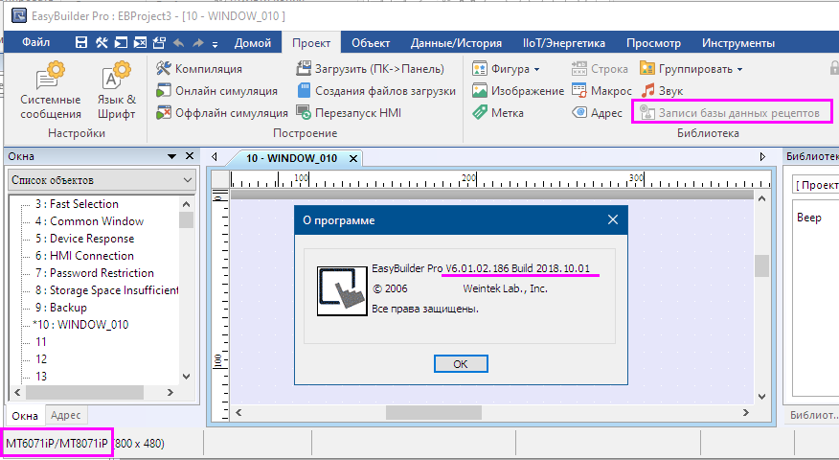Select 6 : HMI Connection in the list
The image size is (839, 460).
coord(84,256)
